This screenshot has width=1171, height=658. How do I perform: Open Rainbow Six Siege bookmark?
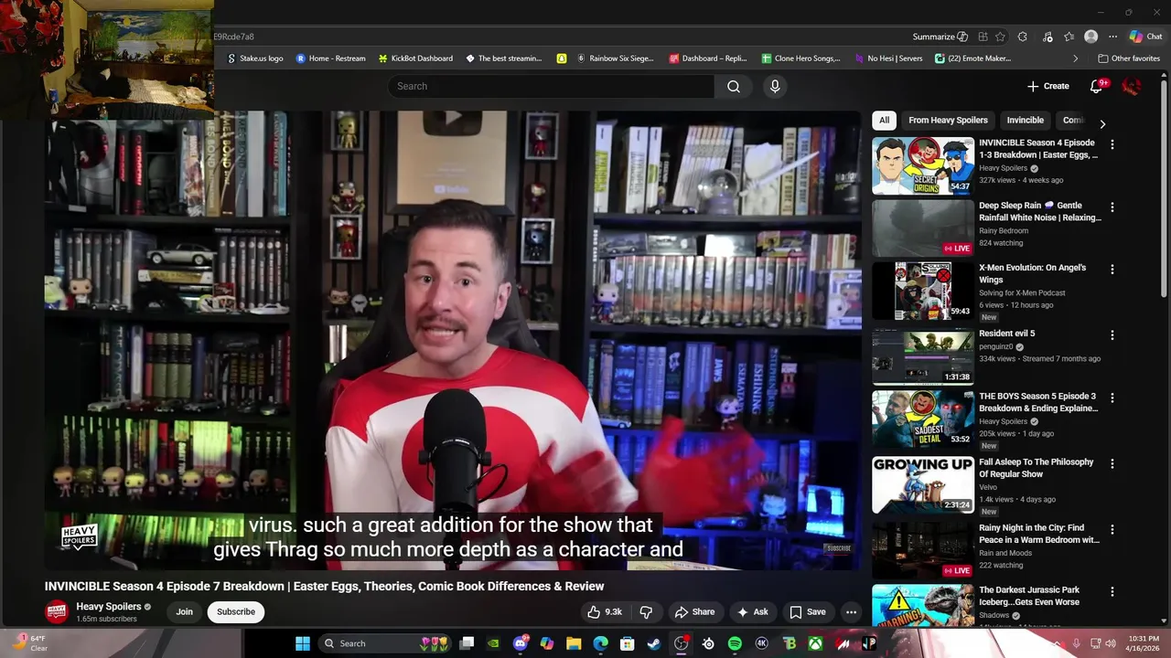tap(616, 58)
